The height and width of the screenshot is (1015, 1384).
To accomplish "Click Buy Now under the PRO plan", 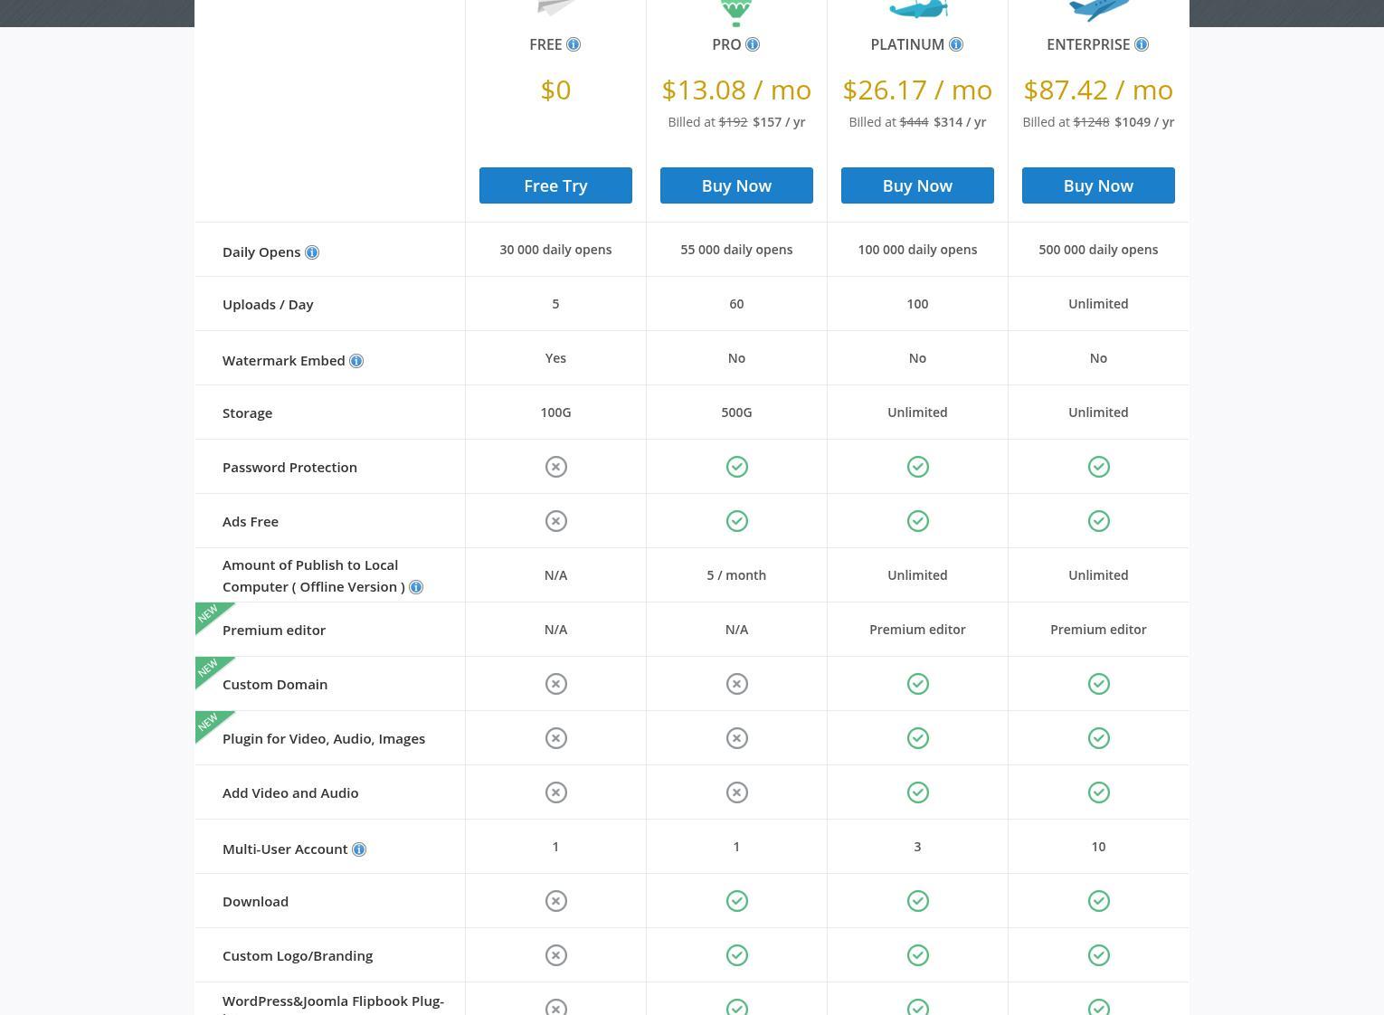I will click(736, 185).
